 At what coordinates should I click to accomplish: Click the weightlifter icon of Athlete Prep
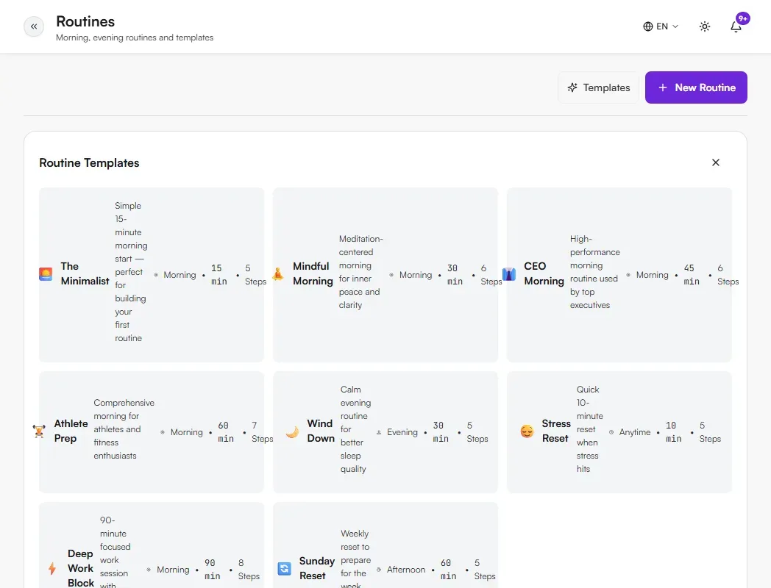point(39,431)
